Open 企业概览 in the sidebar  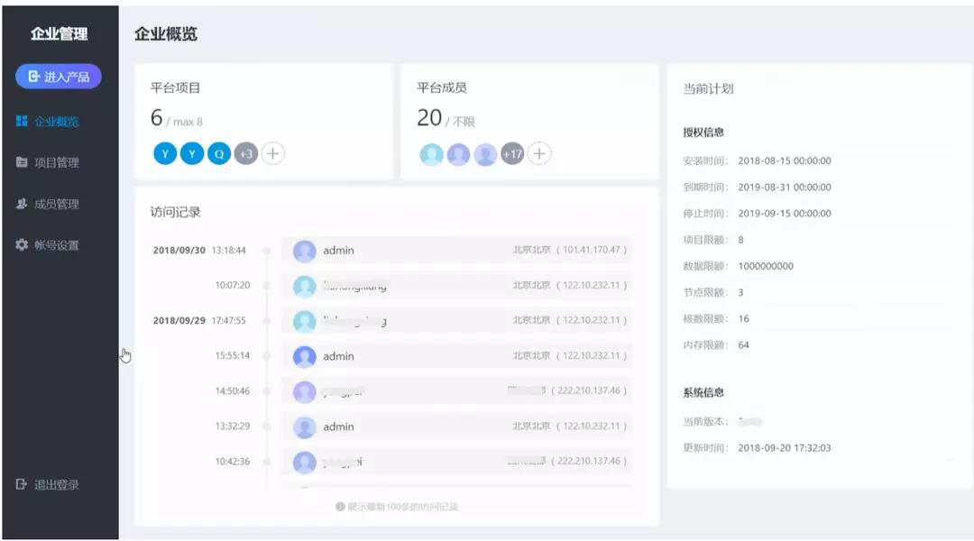click(x=56, y=122)
